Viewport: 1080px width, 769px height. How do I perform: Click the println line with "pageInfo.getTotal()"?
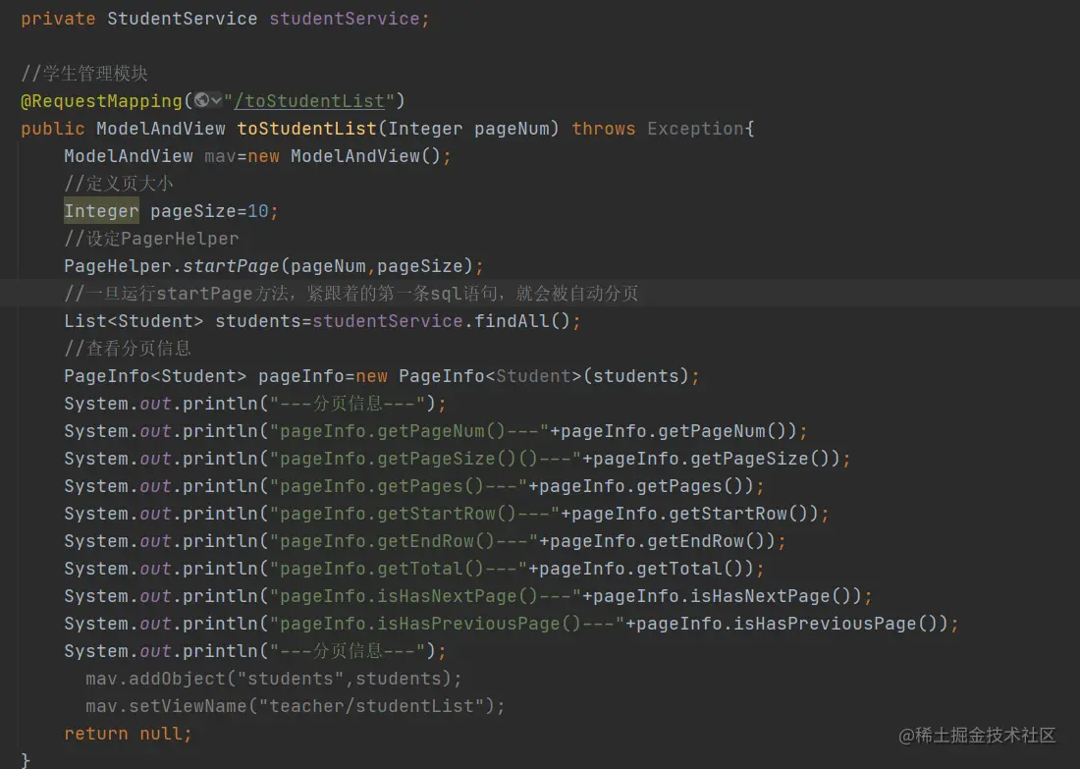[414, 570]
